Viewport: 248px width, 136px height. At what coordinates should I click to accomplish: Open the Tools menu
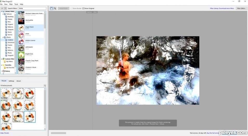[16, 4]
